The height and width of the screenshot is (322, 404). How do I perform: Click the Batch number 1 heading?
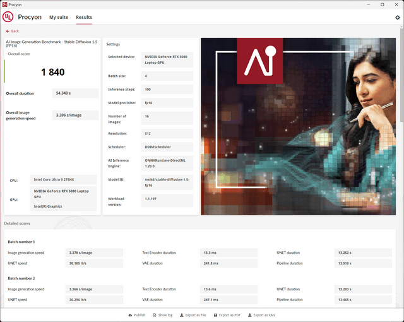coord(21,242)
